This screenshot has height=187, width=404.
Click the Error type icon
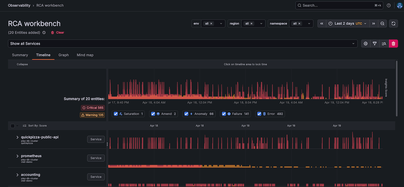(x=264, y=114)
